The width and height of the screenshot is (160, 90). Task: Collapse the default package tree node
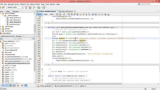coord(3,15)
